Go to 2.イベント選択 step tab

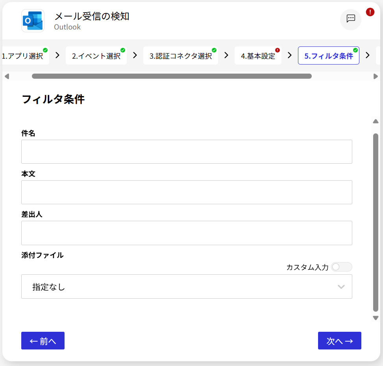pyautogui.click(x=96, y=56)
